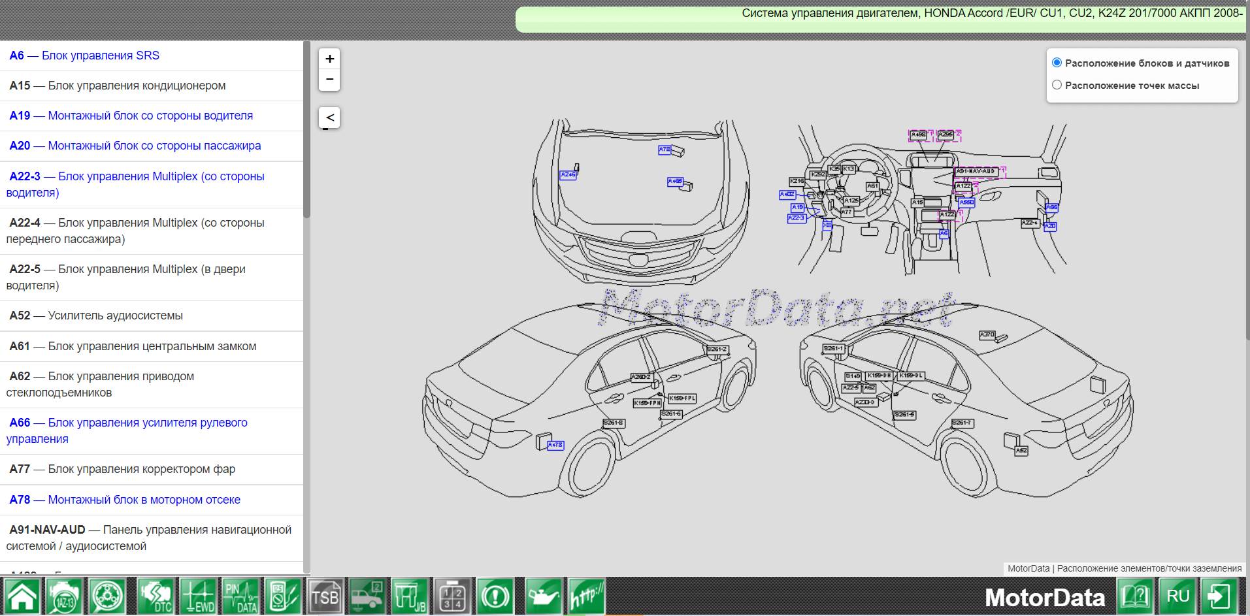Click the K13 label on dashboard diagram
Screen dimensions: 1250x616
pos(849,169)
